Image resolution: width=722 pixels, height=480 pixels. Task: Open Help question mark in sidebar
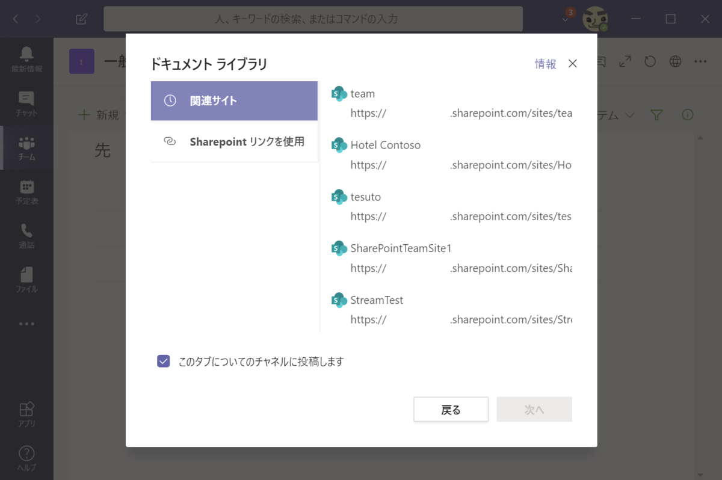(26, 458)
